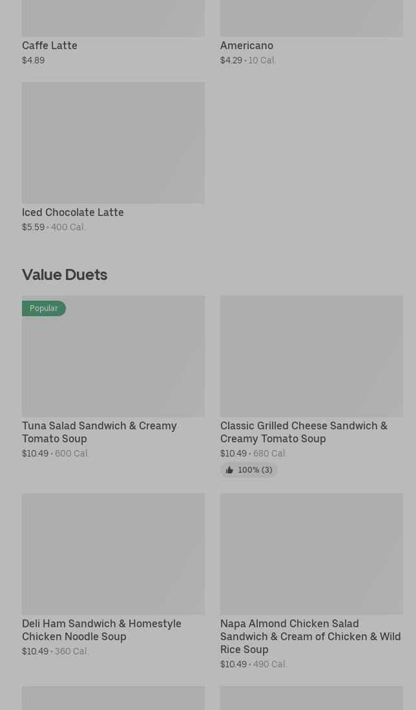
Task: Click the green Popular badge
Action: click(44, 308)
